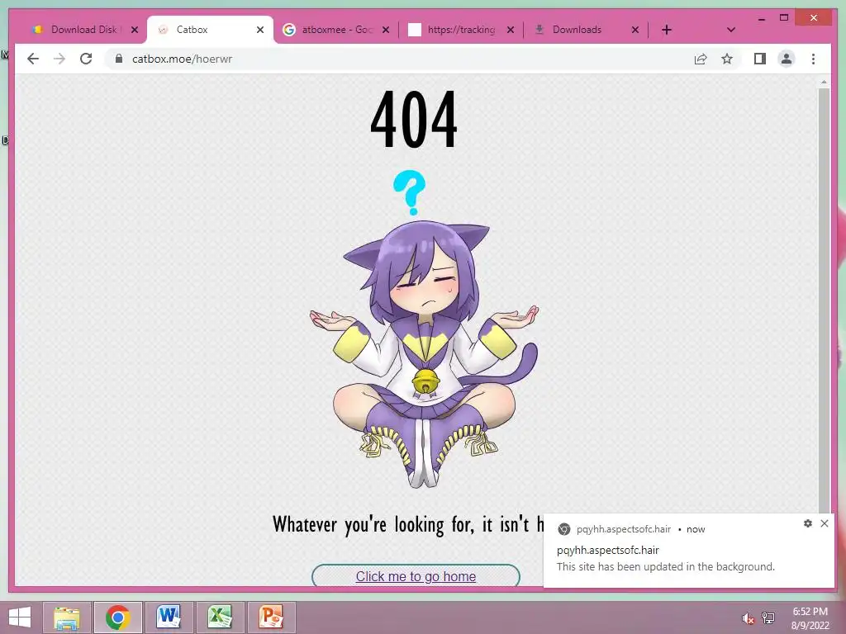Click the network tray icon
This screenshot has height=634, width=846.
point(768,618)
